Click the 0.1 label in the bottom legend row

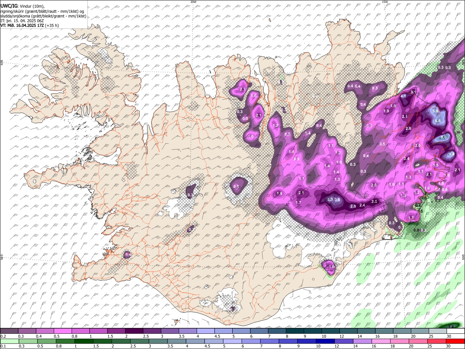3,346
